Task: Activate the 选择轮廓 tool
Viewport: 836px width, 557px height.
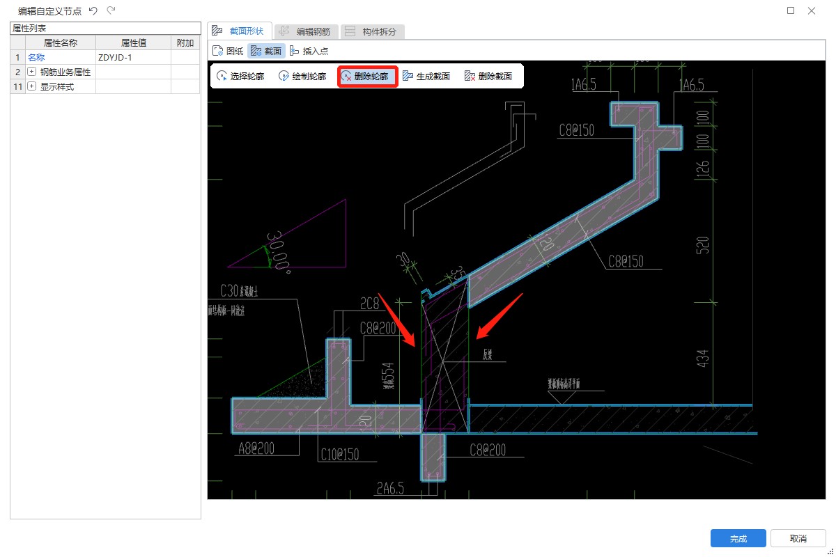Action: [240, 77]
